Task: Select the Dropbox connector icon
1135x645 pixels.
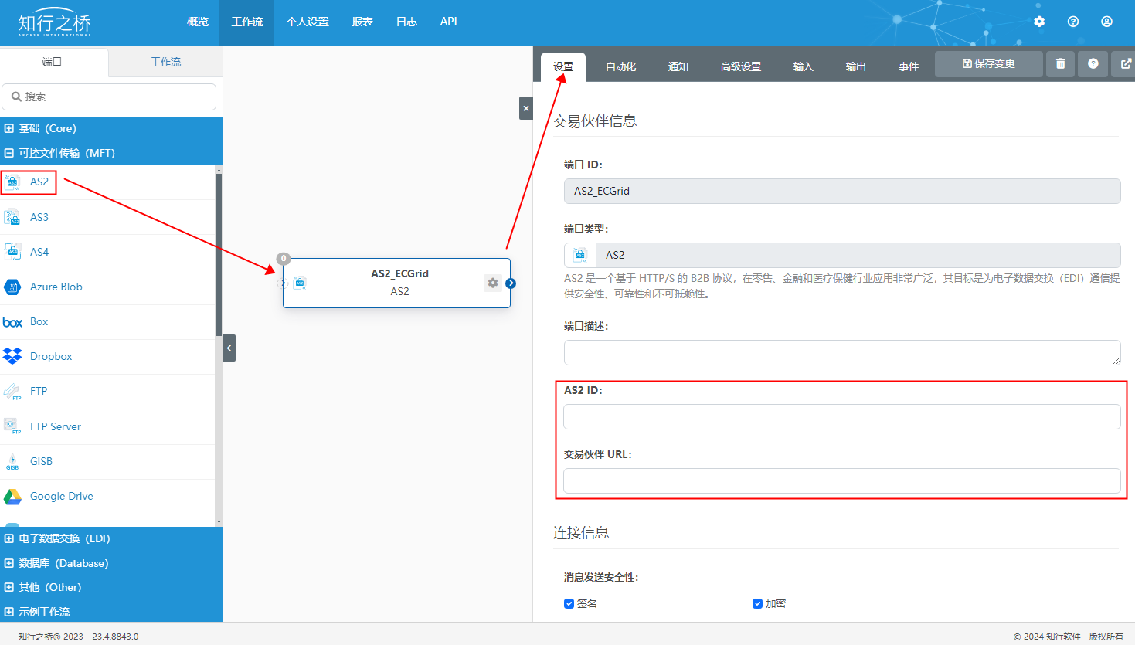Action: point(12,356)
